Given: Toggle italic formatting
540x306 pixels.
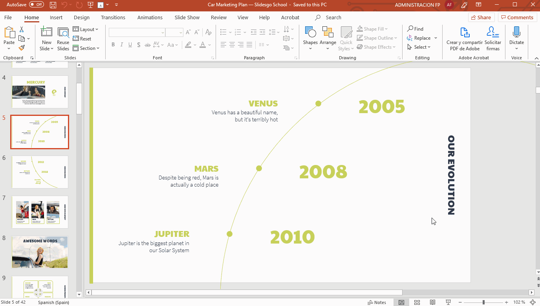Looking at the screenshot, I should pos(122,44).
